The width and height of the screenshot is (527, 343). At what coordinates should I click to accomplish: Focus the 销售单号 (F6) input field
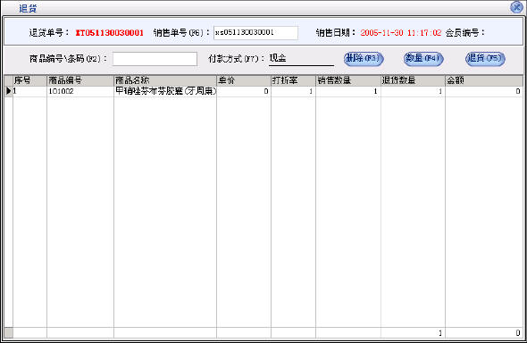click(x=255, y=32)
